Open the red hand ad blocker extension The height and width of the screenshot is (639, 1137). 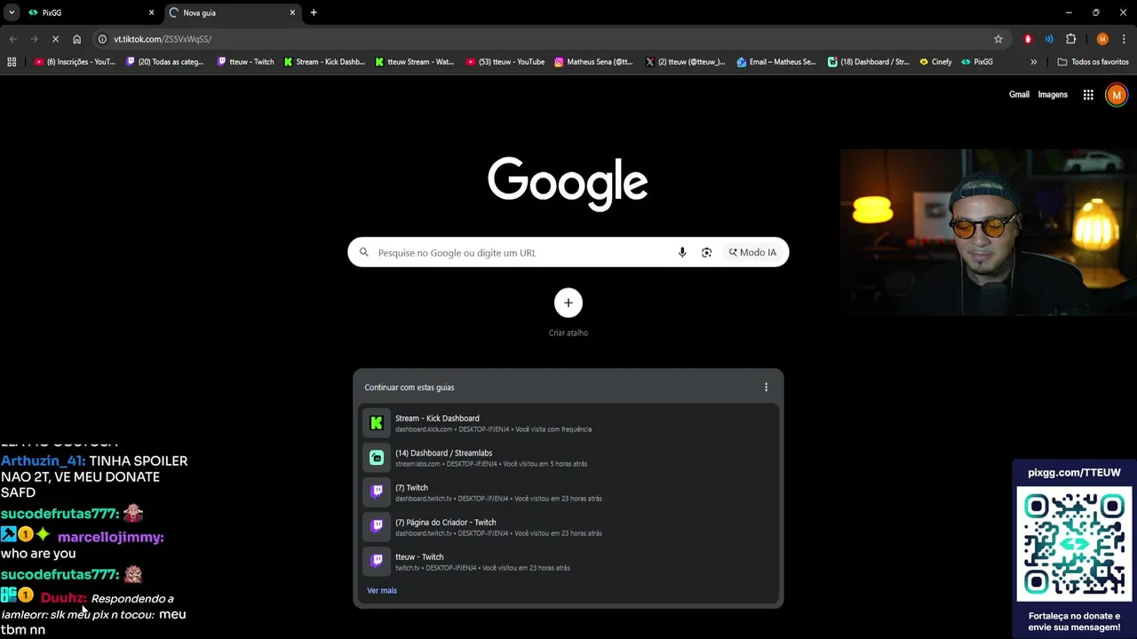coord(1028,39)
